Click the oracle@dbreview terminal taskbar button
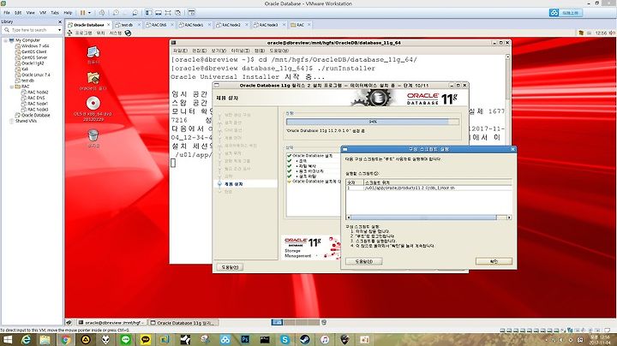 pos(111,322)
